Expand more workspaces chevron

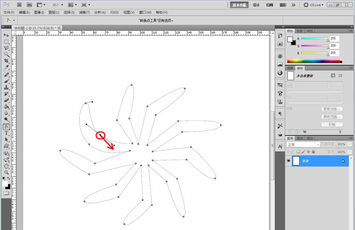[294, 5]
